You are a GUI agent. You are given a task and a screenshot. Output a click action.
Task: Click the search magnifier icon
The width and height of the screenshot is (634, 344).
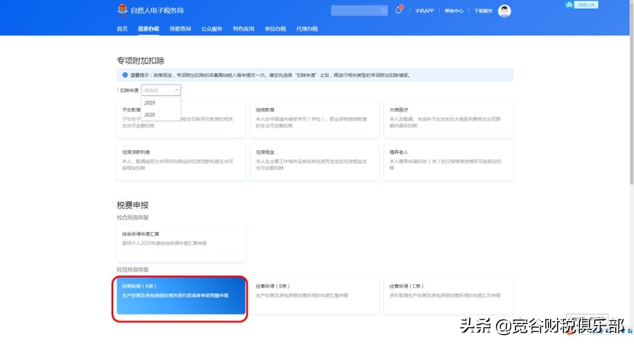(x=384, y=11)
